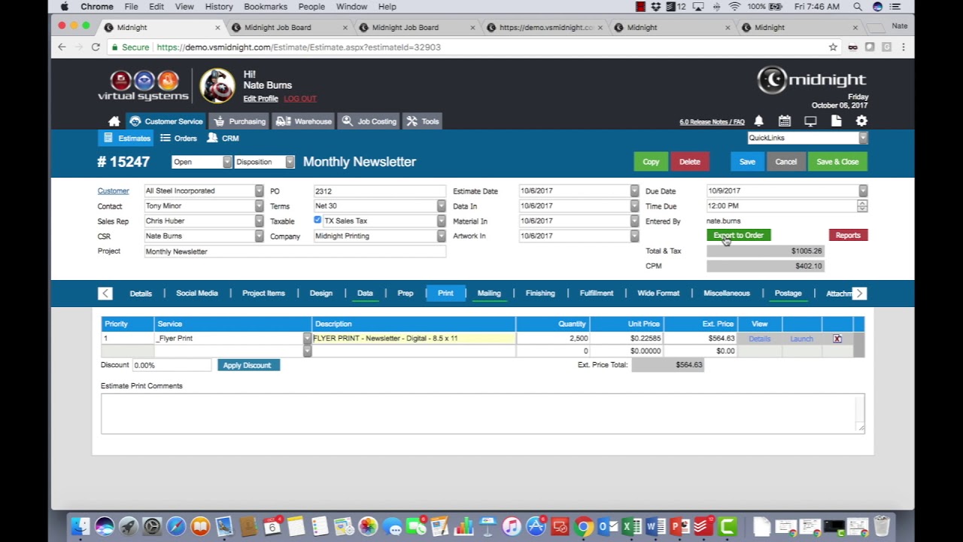Open the Estimate Date picker dropdown
The image size is (963, 542).
click(634, 191)
